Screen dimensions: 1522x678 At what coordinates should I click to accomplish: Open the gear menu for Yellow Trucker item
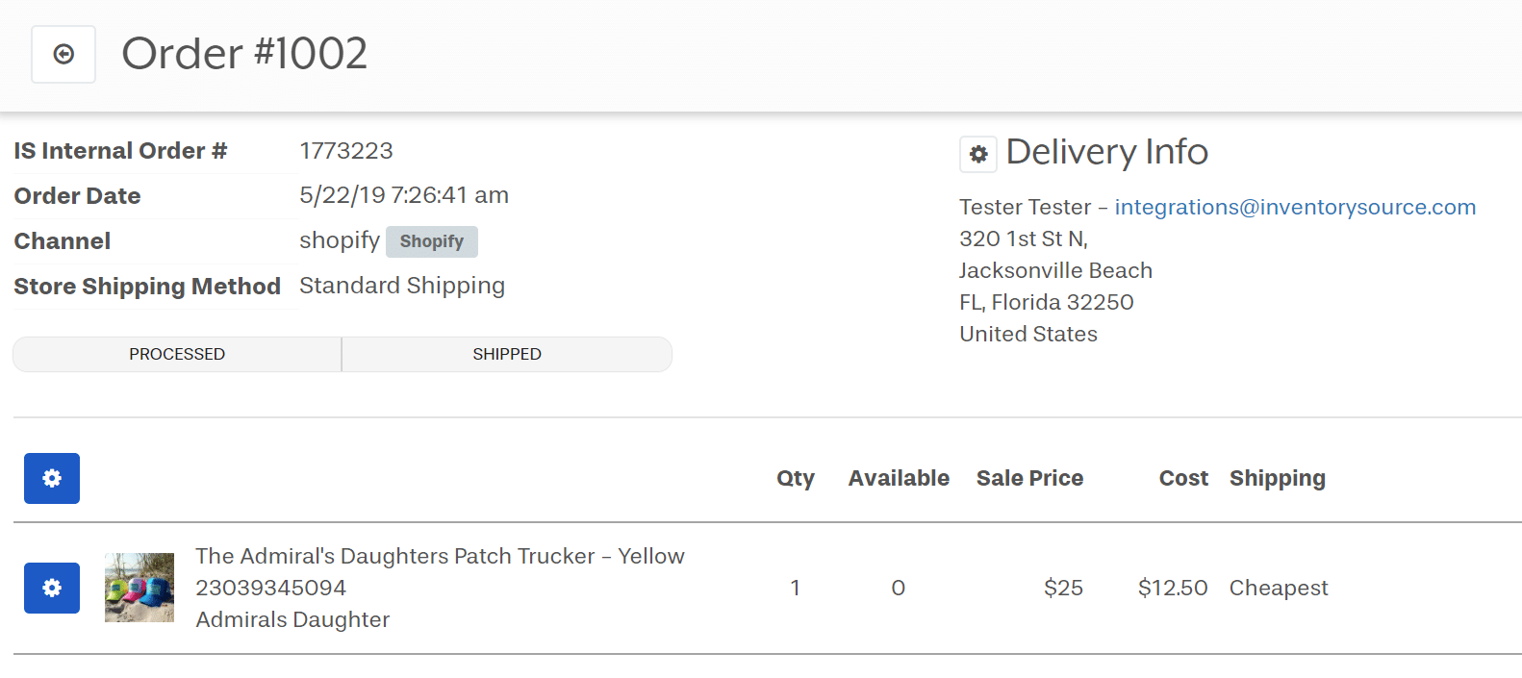(52, 588)
